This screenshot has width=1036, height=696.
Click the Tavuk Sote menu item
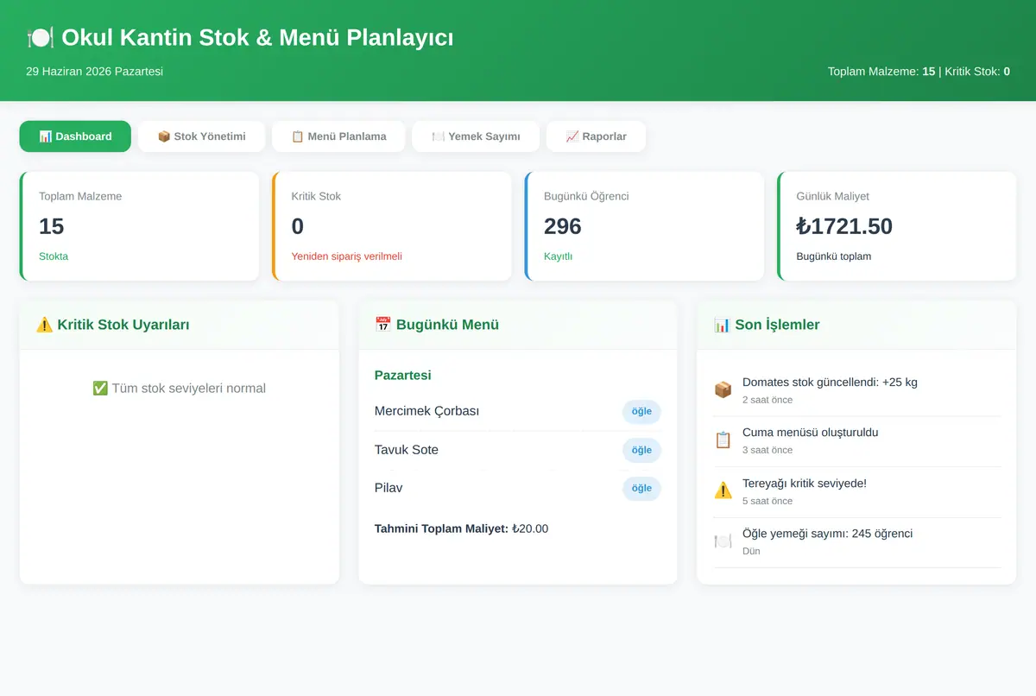518,450
